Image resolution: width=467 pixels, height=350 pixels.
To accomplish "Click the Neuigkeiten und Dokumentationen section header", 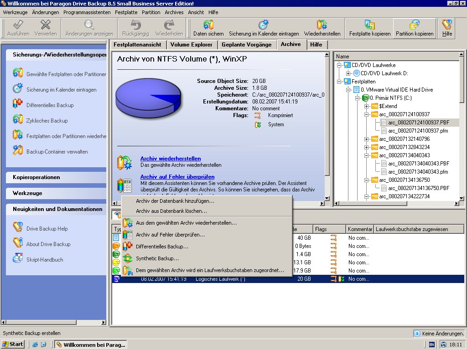I will (x=56, y=209).
